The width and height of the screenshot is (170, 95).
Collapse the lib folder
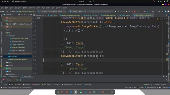click(5, 33)
